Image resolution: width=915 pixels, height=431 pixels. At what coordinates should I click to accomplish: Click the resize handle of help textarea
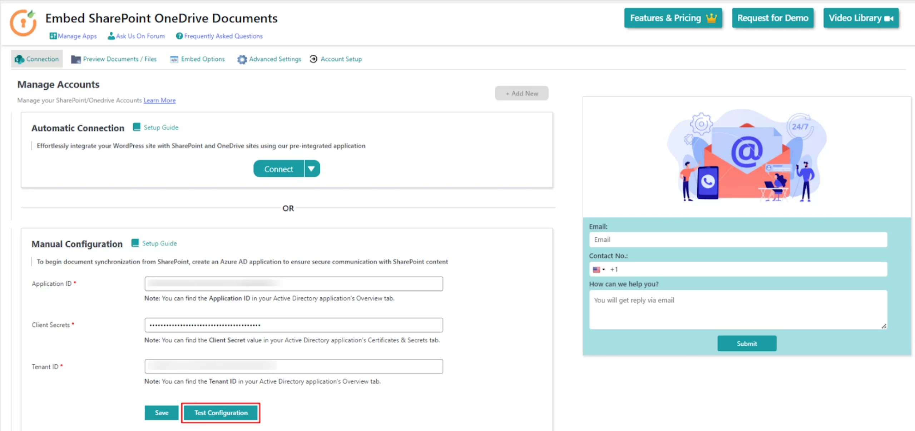click(884, 326)
